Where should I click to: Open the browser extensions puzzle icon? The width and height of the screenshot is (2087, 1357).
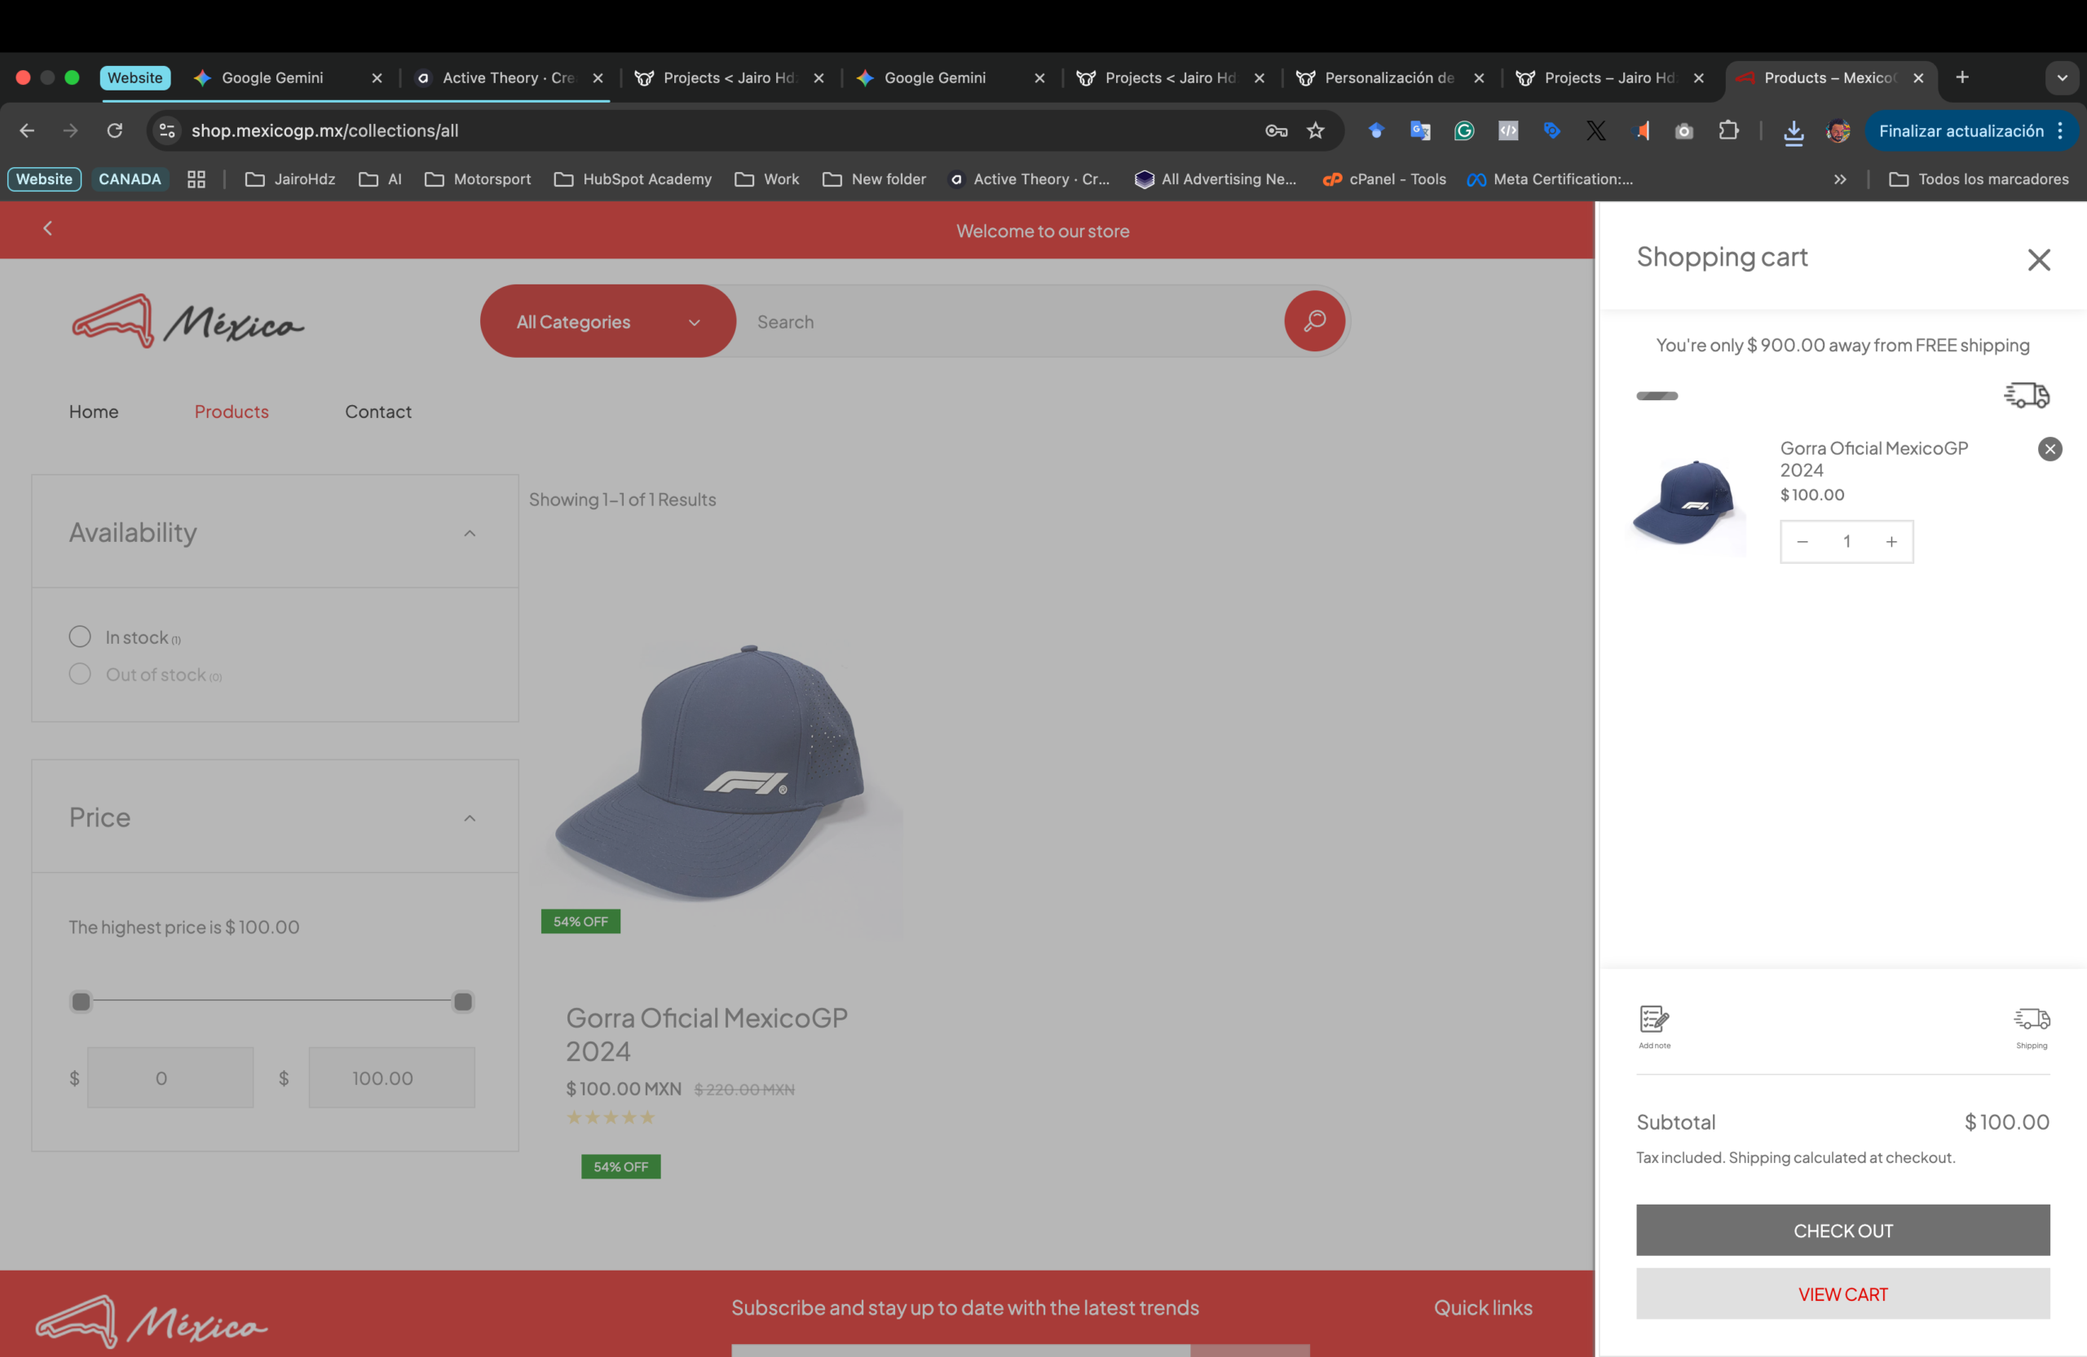[1728, 130]
